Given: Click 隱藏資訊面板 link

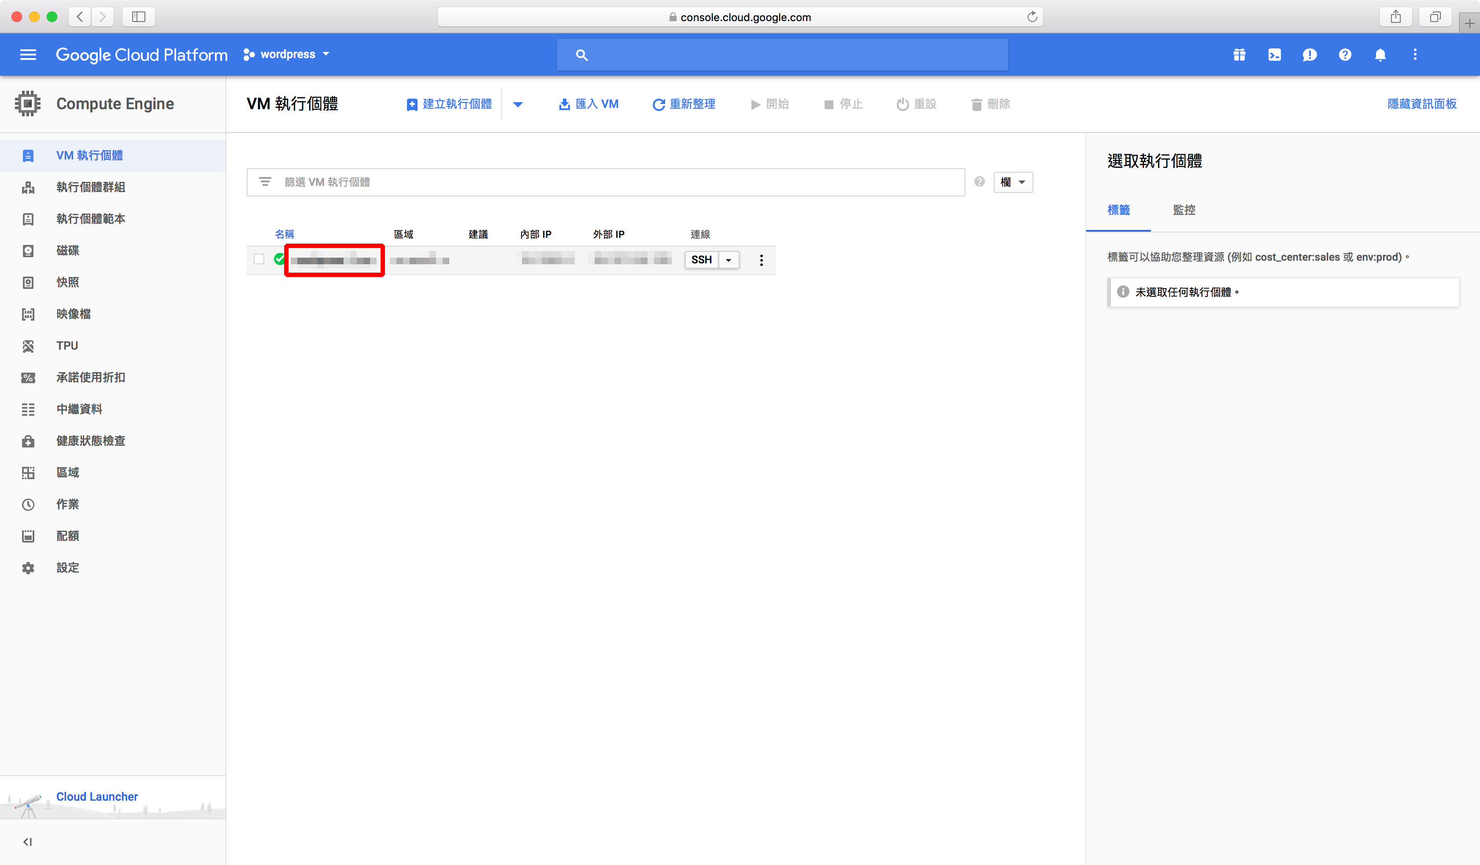Looking at the screenshot, I should coord(1421,104).
